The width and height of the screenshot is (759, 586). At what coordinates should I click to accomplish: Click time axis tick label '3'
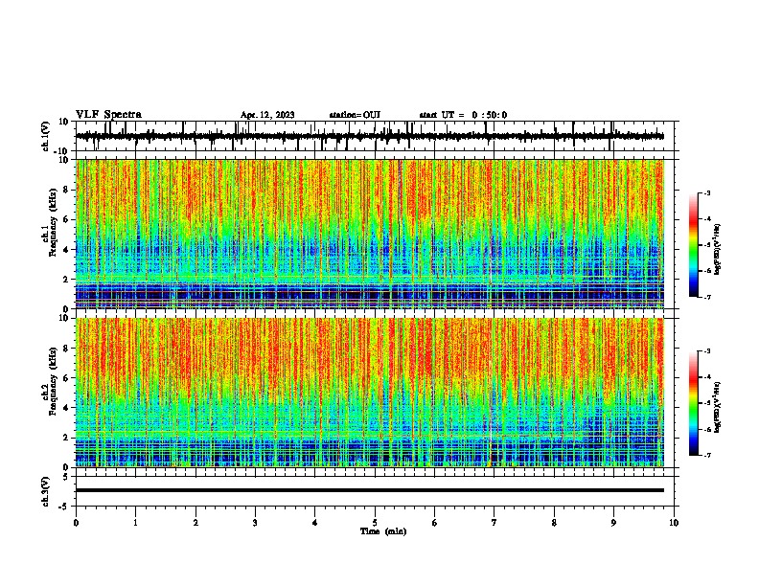pyautogui.click(x=255, y=522)
